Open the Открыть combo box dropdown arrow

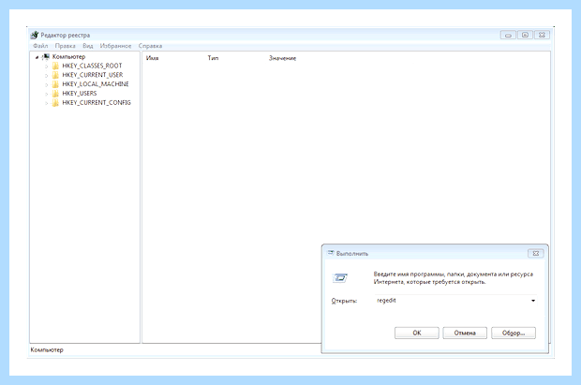(x=533, y=301)
